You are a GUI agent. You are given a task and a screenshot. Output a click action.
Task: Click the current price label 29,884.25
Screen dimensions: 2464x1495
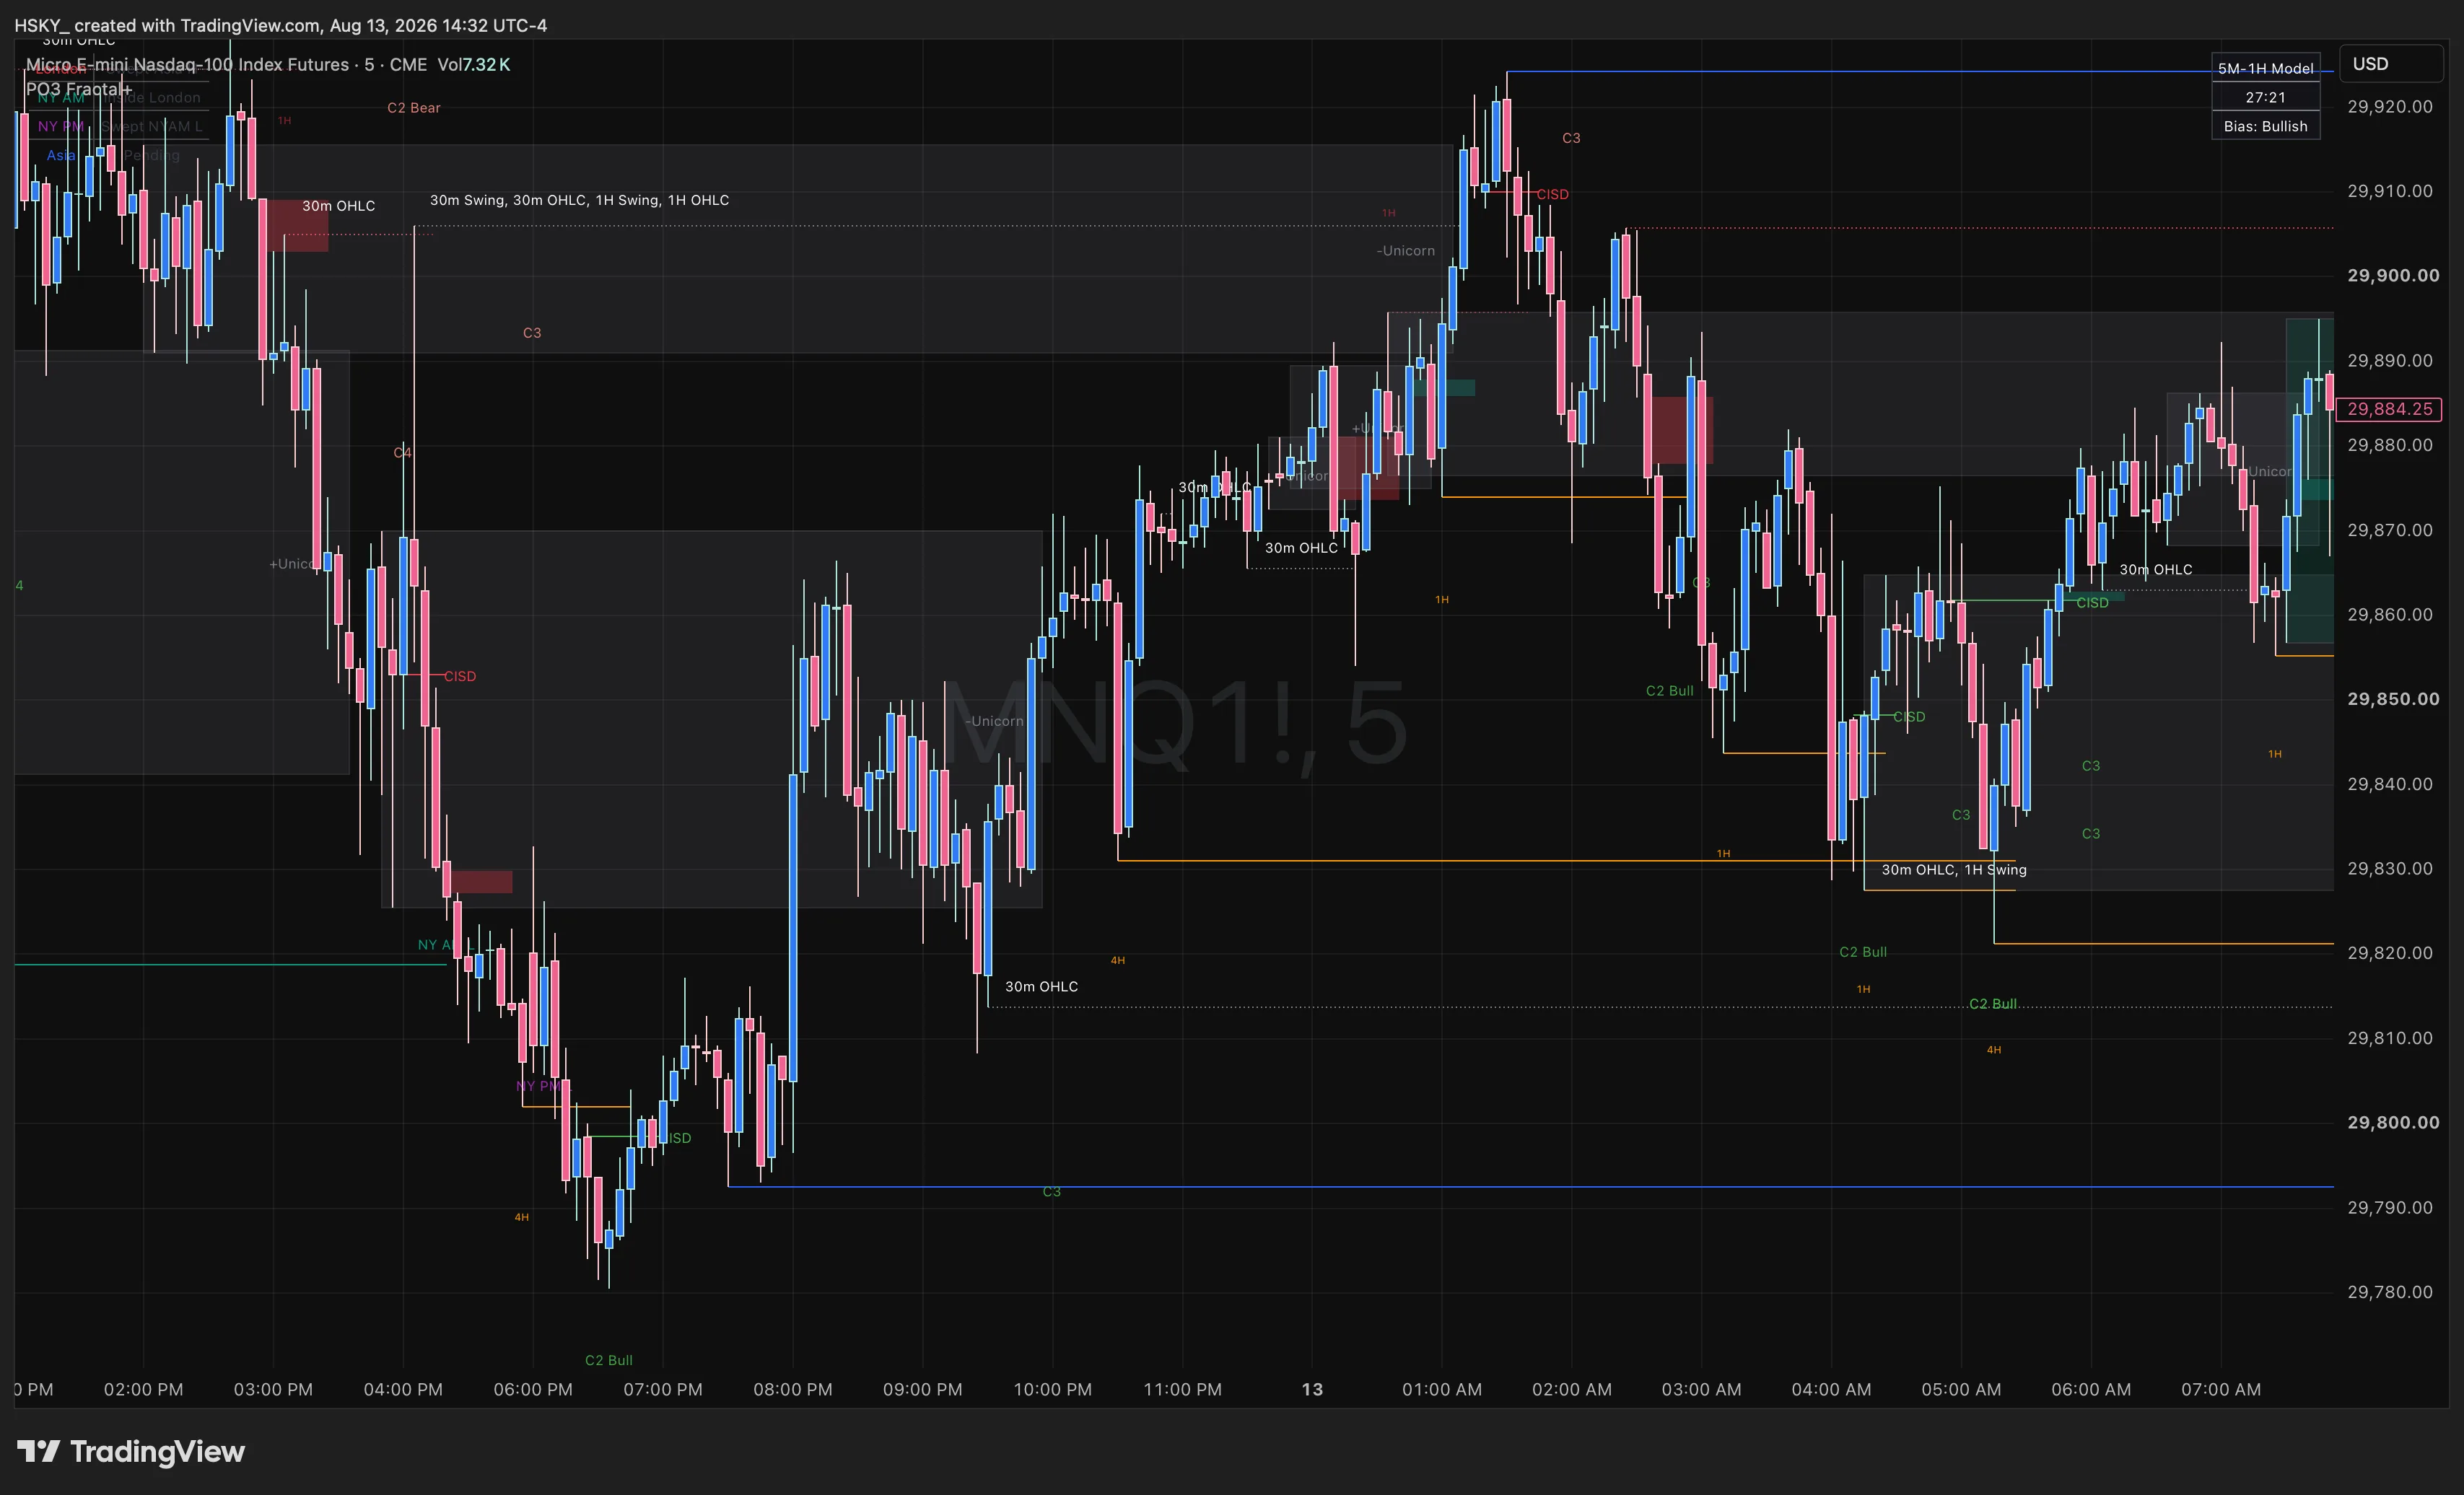pos(2389,409)
